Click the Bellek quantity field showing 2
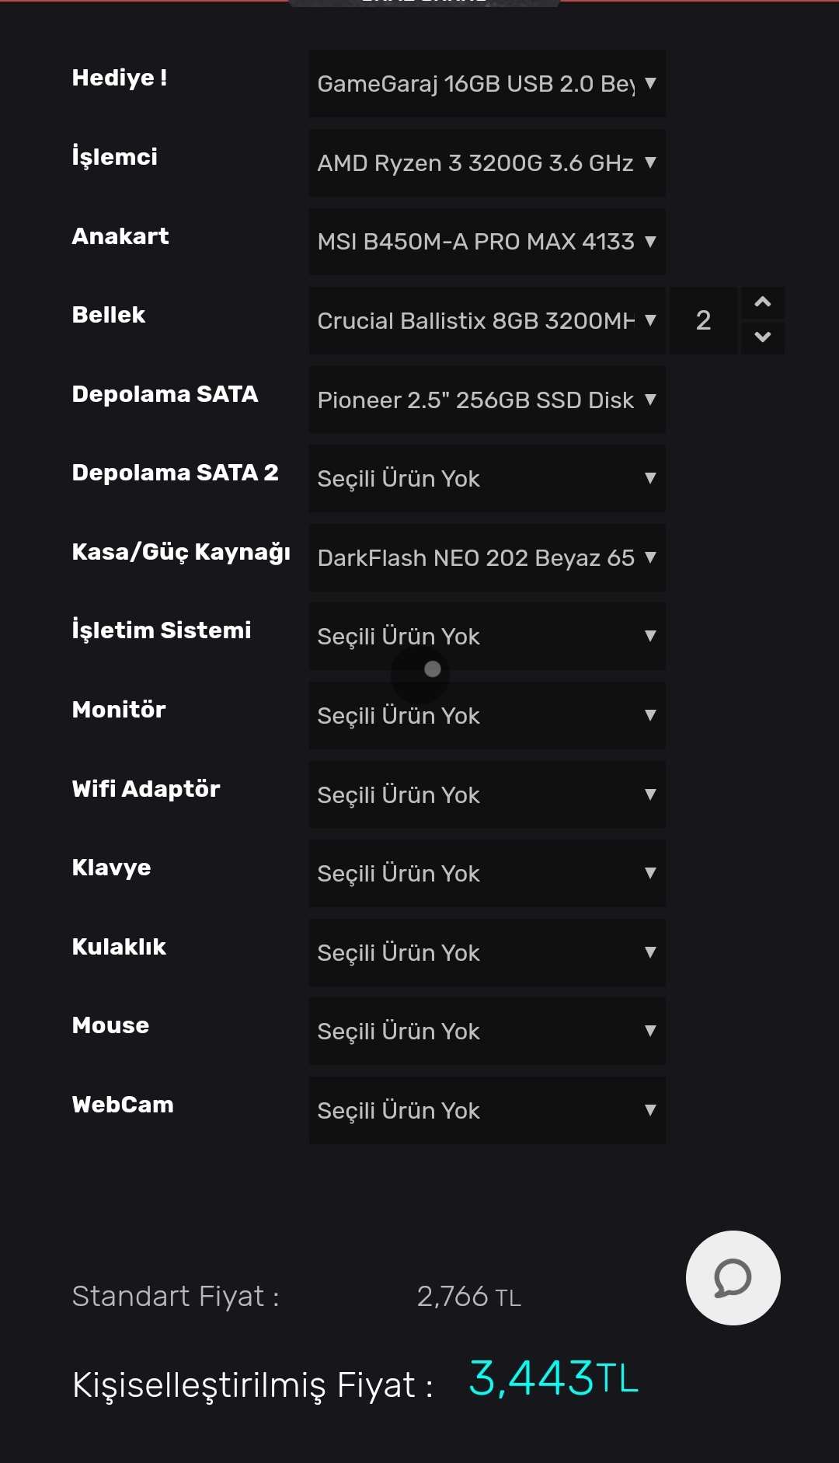Image resolution: width=839 pixels, height=1463 pixels. pos(703,321)
